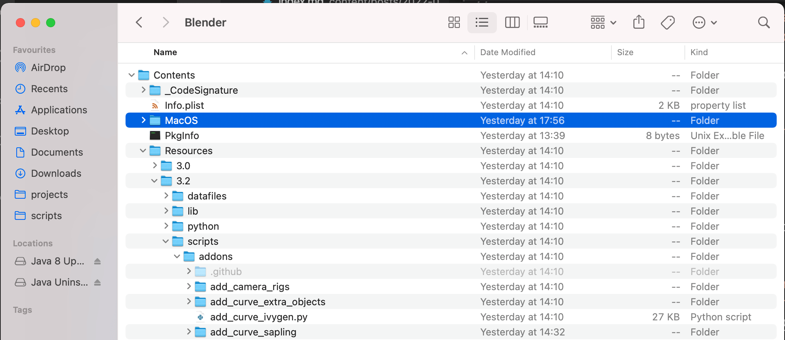Expand the add_curve_sapling folder
This screenshot has height=340, width=785.
pos(189,332)
